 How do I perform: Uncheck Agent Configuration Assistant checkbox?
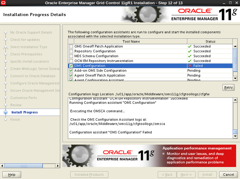[71, 80]
